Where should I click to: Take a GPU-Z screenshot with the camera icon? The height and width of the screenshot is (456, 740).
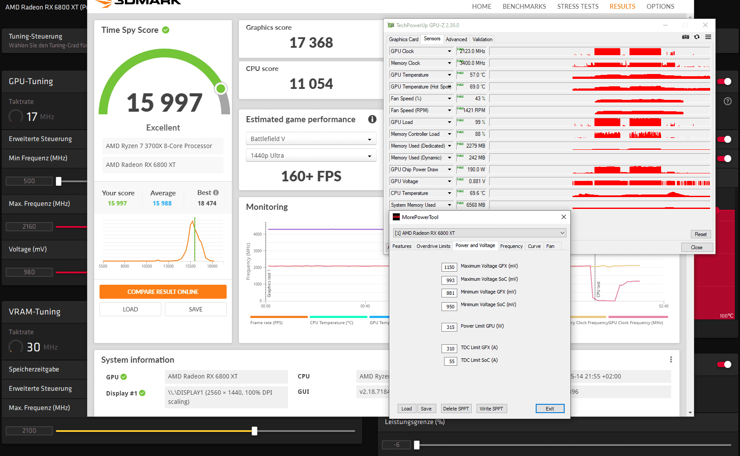686,37
